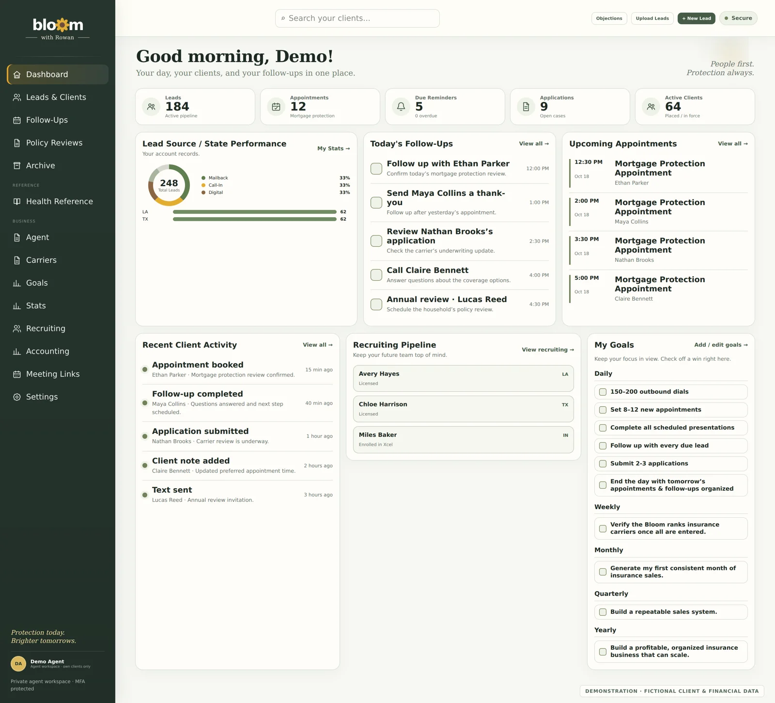The height and width of the screenshot is (703, 775).
Task: Click the Objections button
Action: tap(609, 18)
